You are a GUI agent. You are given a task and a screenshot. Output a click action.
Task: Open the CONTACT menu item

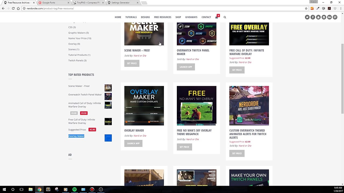pos(206,17)
